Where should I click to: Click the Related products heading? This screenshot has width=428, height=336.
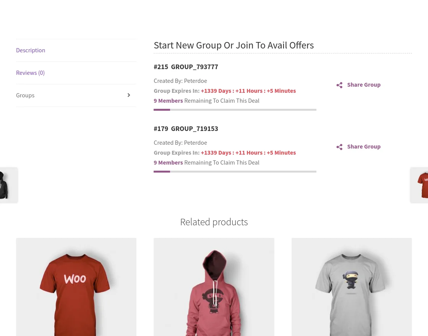(x=214, y=222)
